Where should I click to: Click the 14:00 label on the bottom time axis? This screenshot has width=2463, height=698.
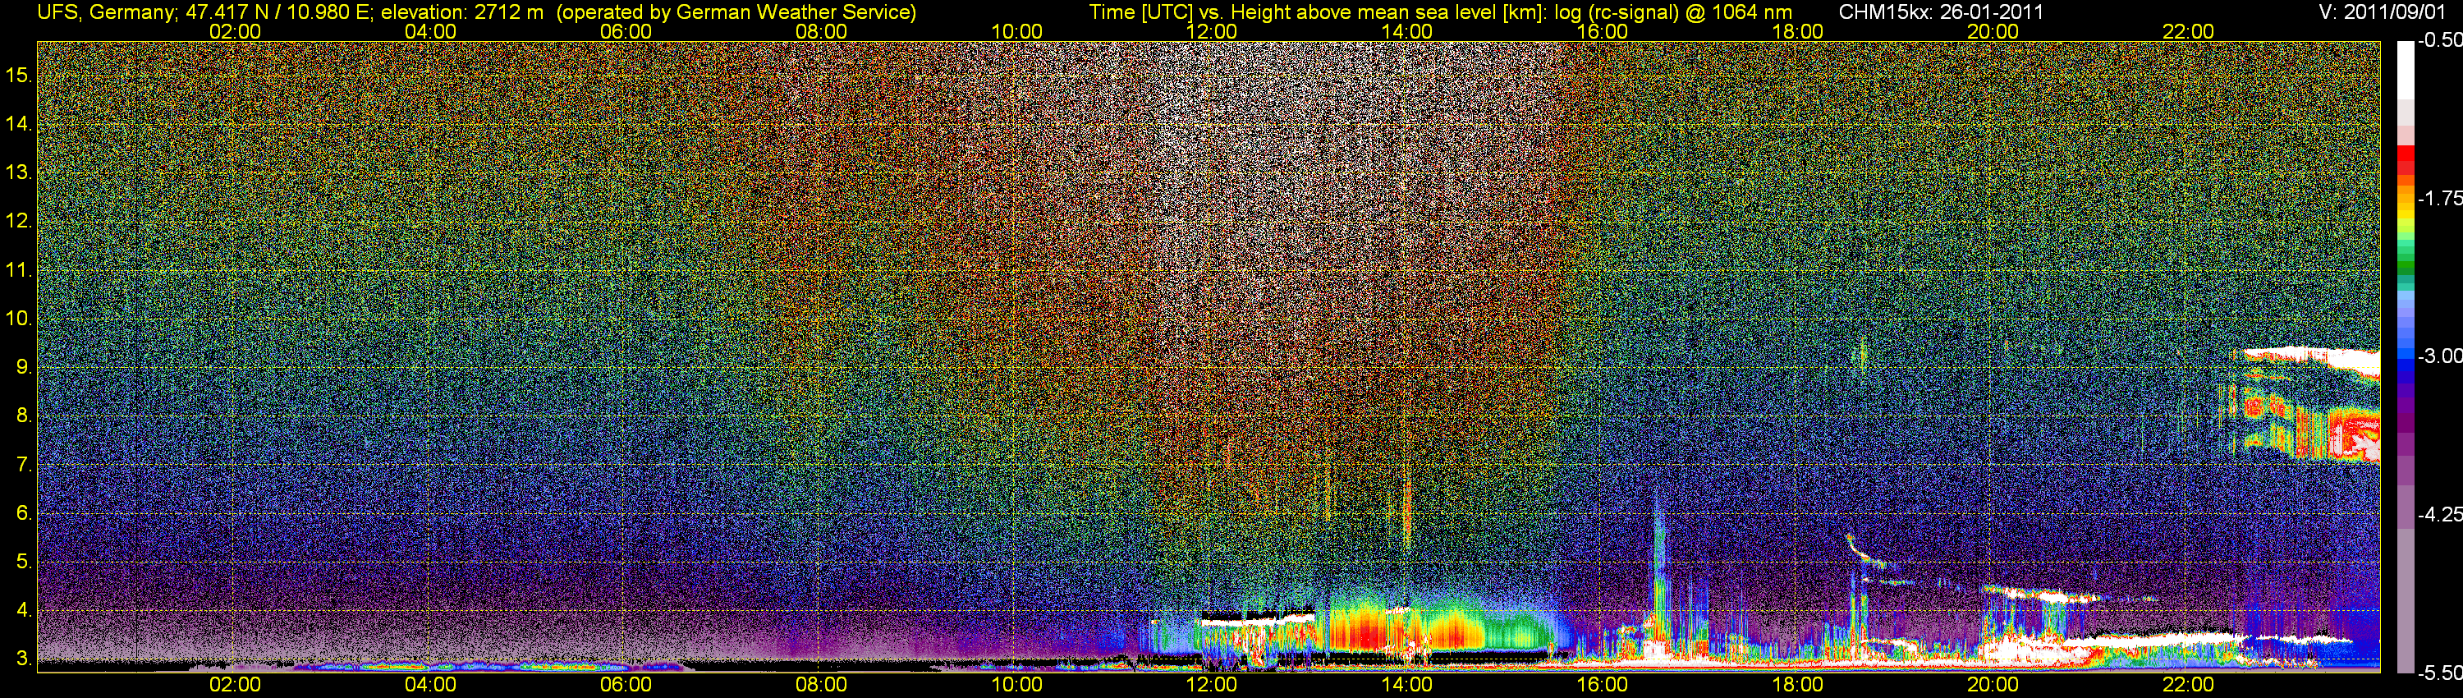pyautogui.click(x=1407, y=685)
